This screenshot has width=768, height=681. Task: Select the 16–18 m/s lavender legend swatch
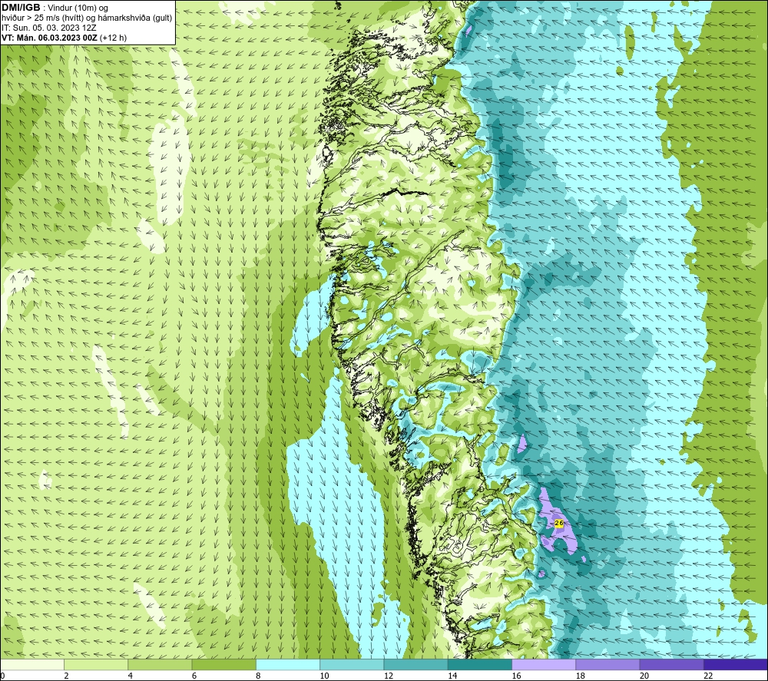pyautogui.click(x=544, y=664)
